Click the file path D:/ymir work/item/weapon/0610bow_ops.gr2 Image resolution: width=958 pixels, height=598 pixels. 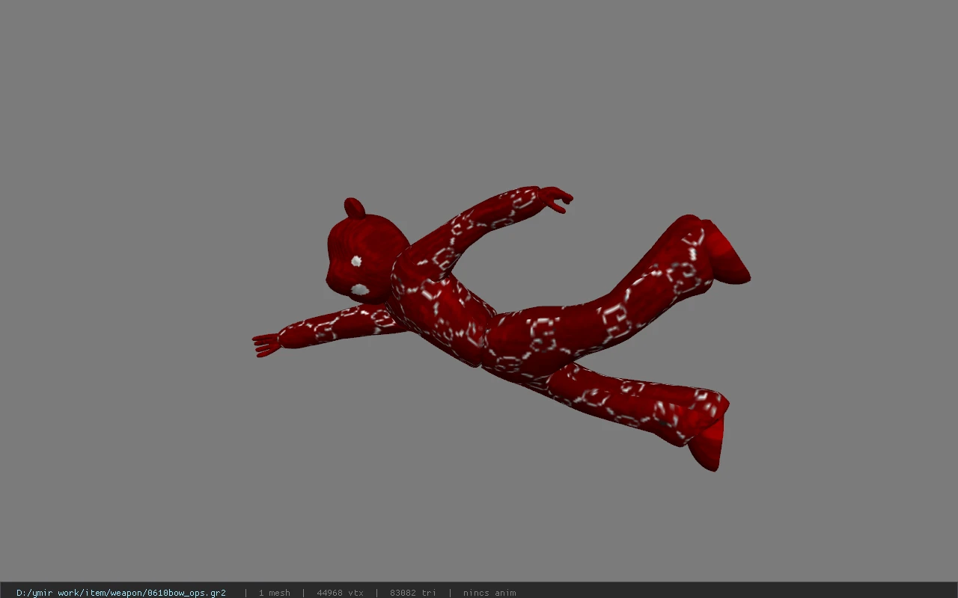(121, 593)
